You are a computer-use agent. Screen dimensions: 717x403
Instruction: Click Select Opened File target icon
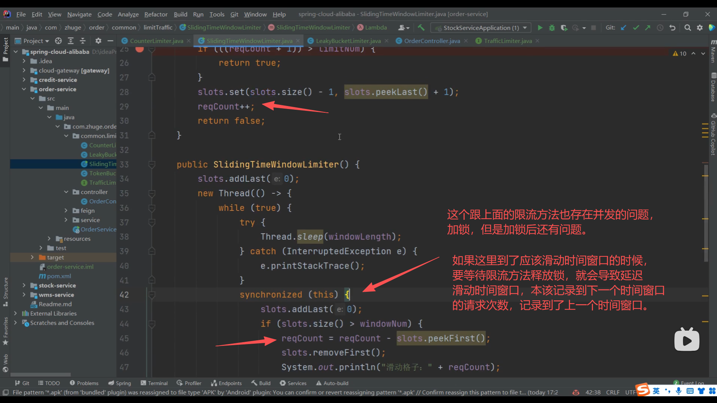[58, 41]
